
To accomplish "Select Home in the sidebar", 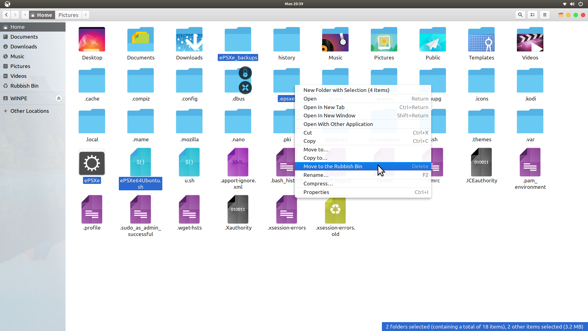I will (33, 27).
